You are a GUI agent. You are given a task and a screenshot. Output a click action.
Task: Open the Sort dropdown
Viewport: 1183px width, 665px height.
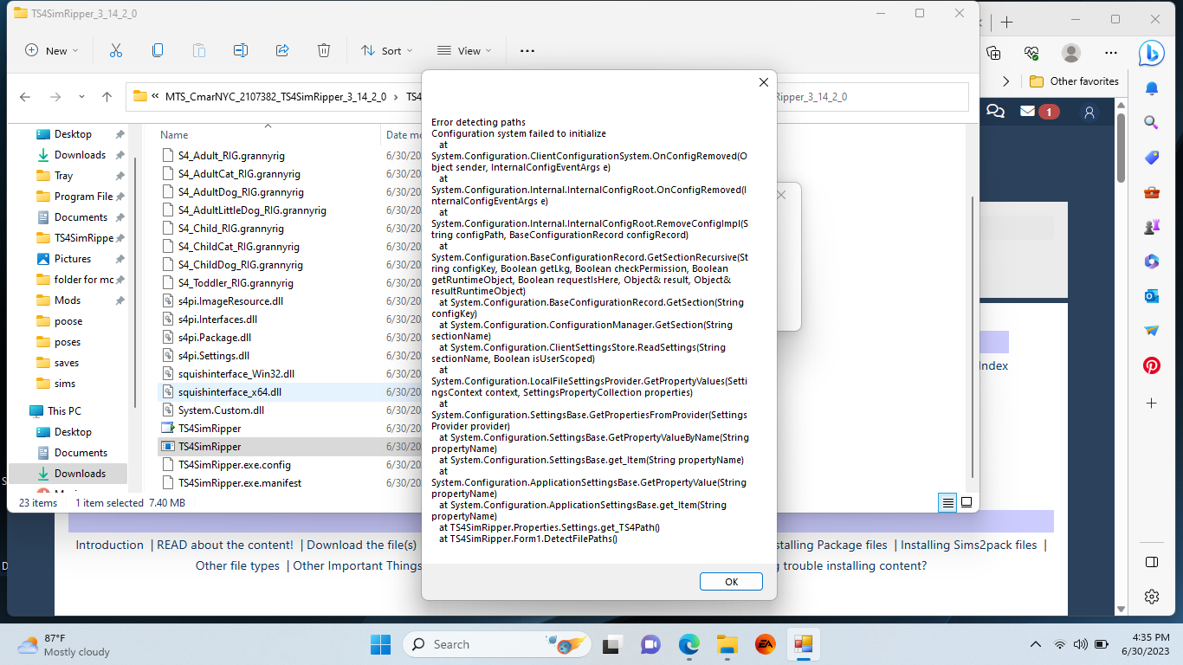(386, 50)
